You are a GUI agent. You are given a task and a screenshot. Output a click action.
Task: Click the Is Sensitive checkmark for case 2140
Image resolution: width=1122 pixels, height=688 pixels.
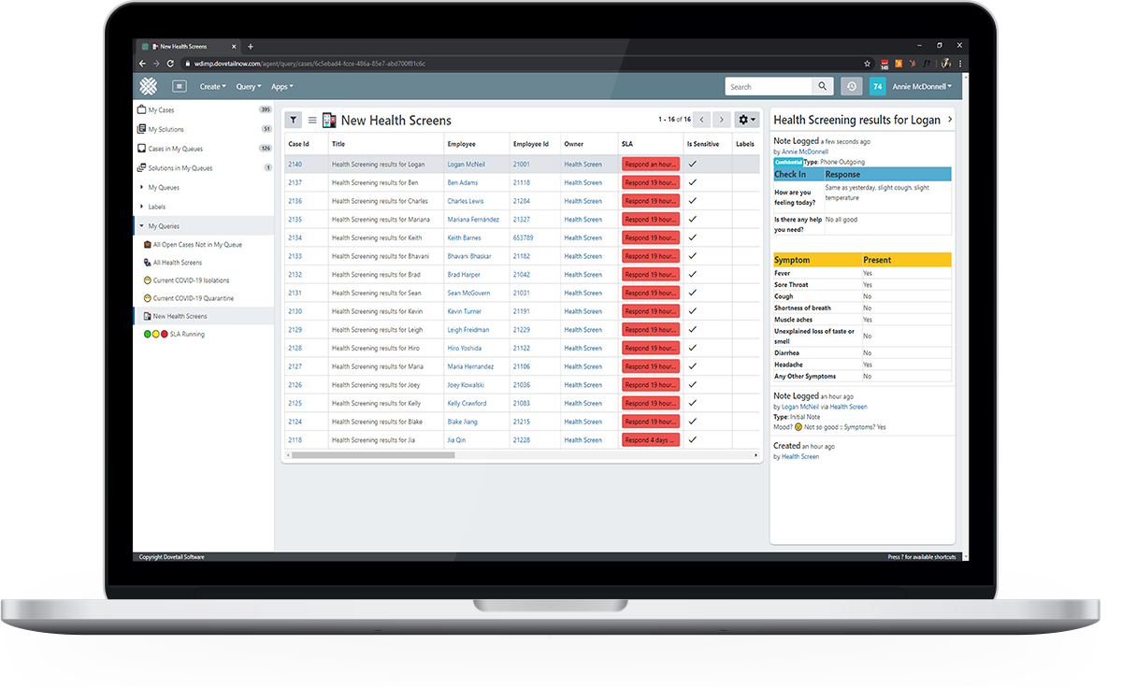692,164
